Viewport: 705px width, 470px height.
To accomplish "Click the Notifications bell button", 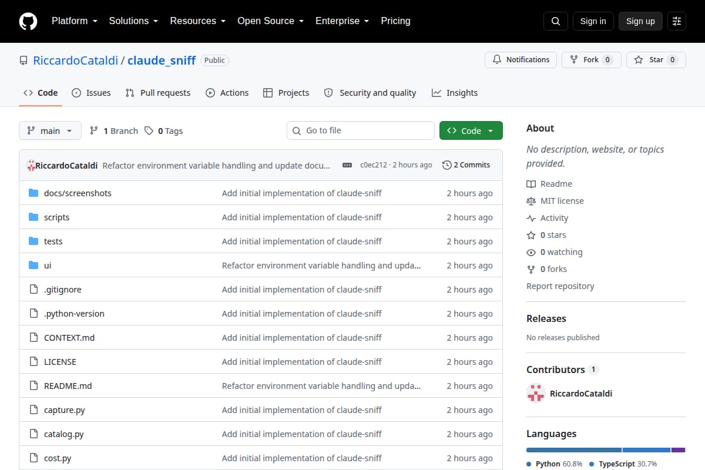I will 521,60.
